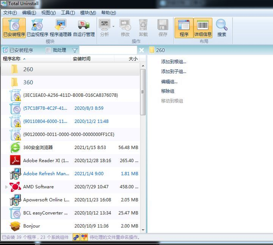The image size is (273, 245).
Task: Focus the program filter text box
Action: (108, 50)
